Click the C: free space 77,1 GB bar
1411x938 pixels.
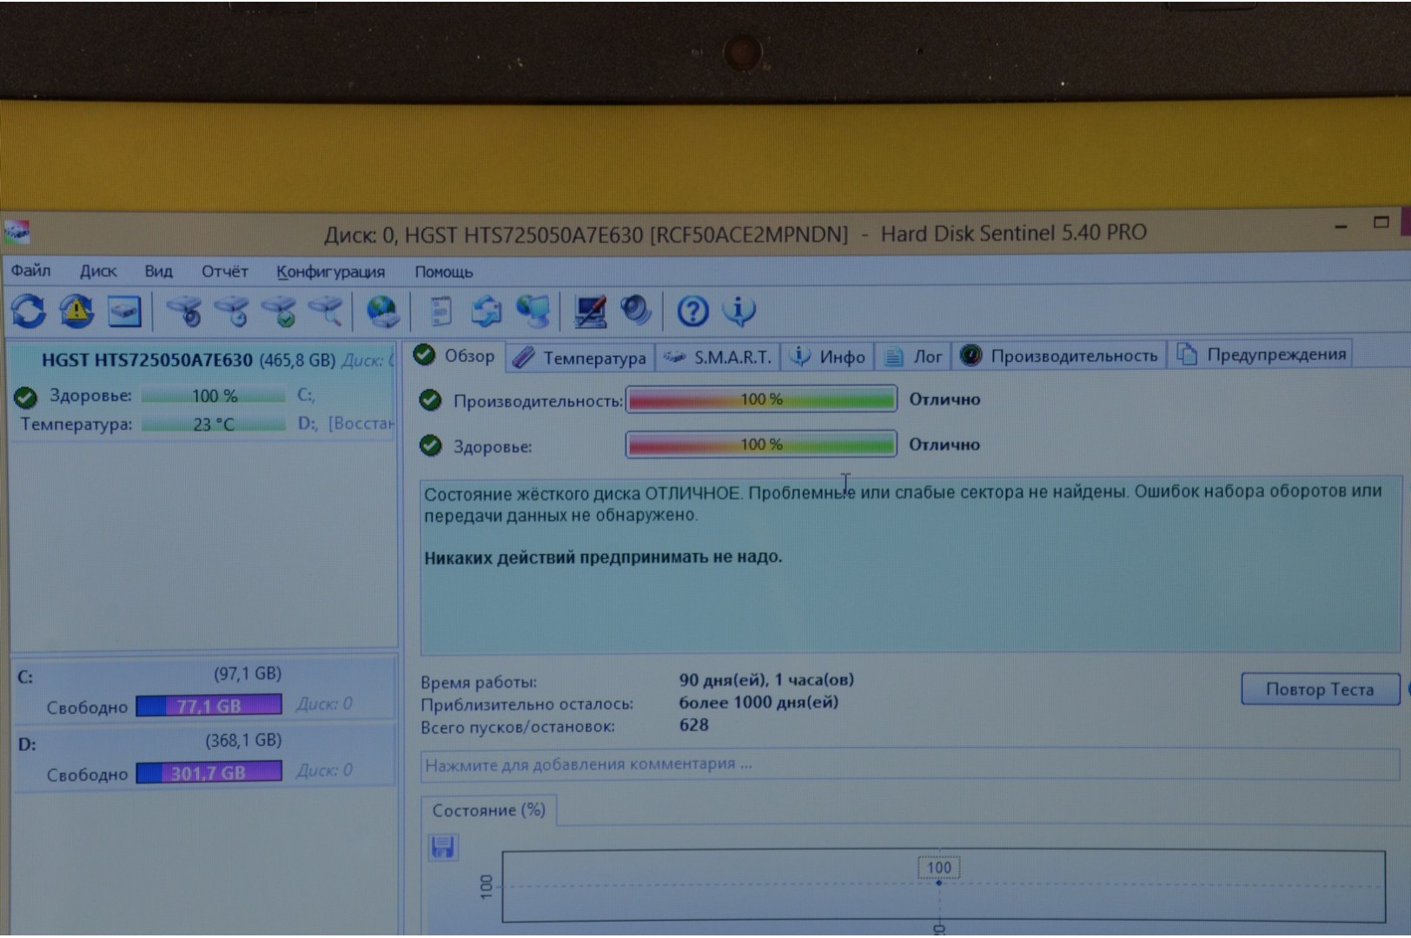coord(209,705)
